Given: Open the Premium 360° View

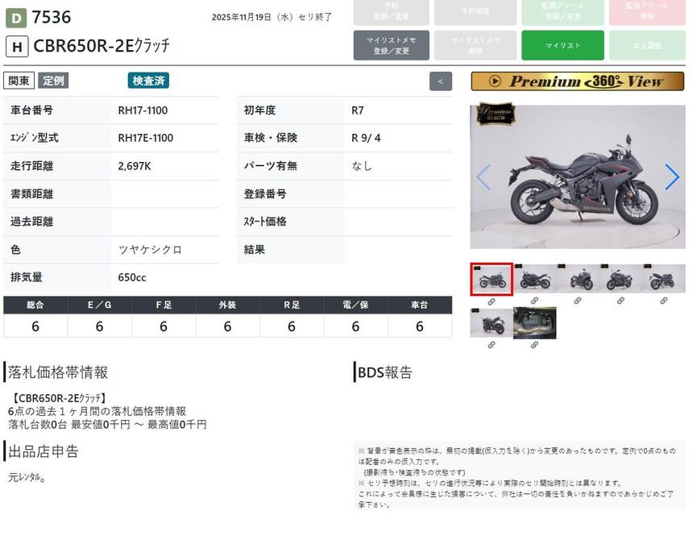Looking at the screenshot, I should 577,81.
